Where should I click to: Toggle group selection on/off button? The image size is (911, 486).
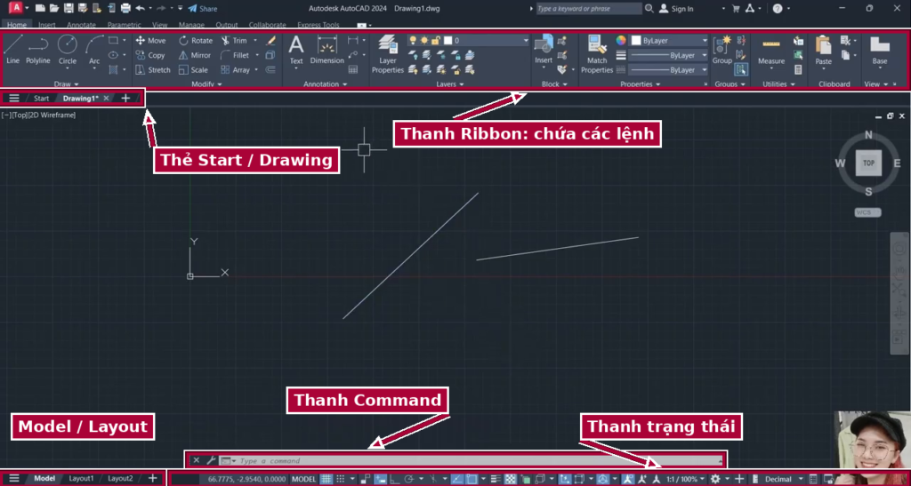(741, 69)
